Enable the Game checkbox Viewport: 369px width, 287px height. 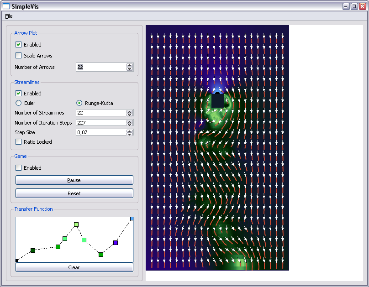pyautogui.click(x=19, y=168)
